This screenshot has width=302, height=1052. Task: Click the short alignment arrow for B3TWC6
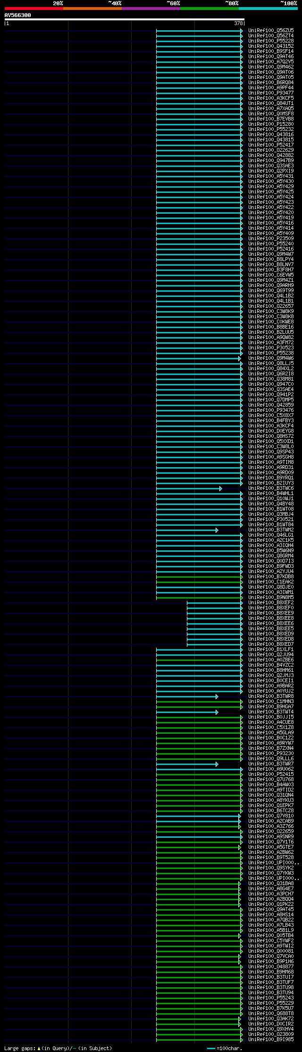point(189,488)
